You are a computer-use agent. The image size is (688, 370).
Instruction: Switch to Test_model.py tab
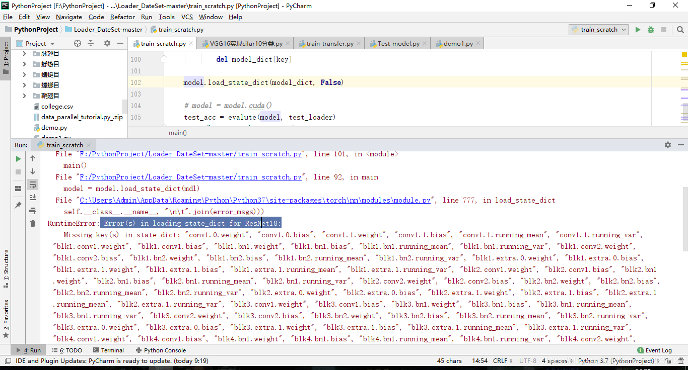[x=398, y=44]
